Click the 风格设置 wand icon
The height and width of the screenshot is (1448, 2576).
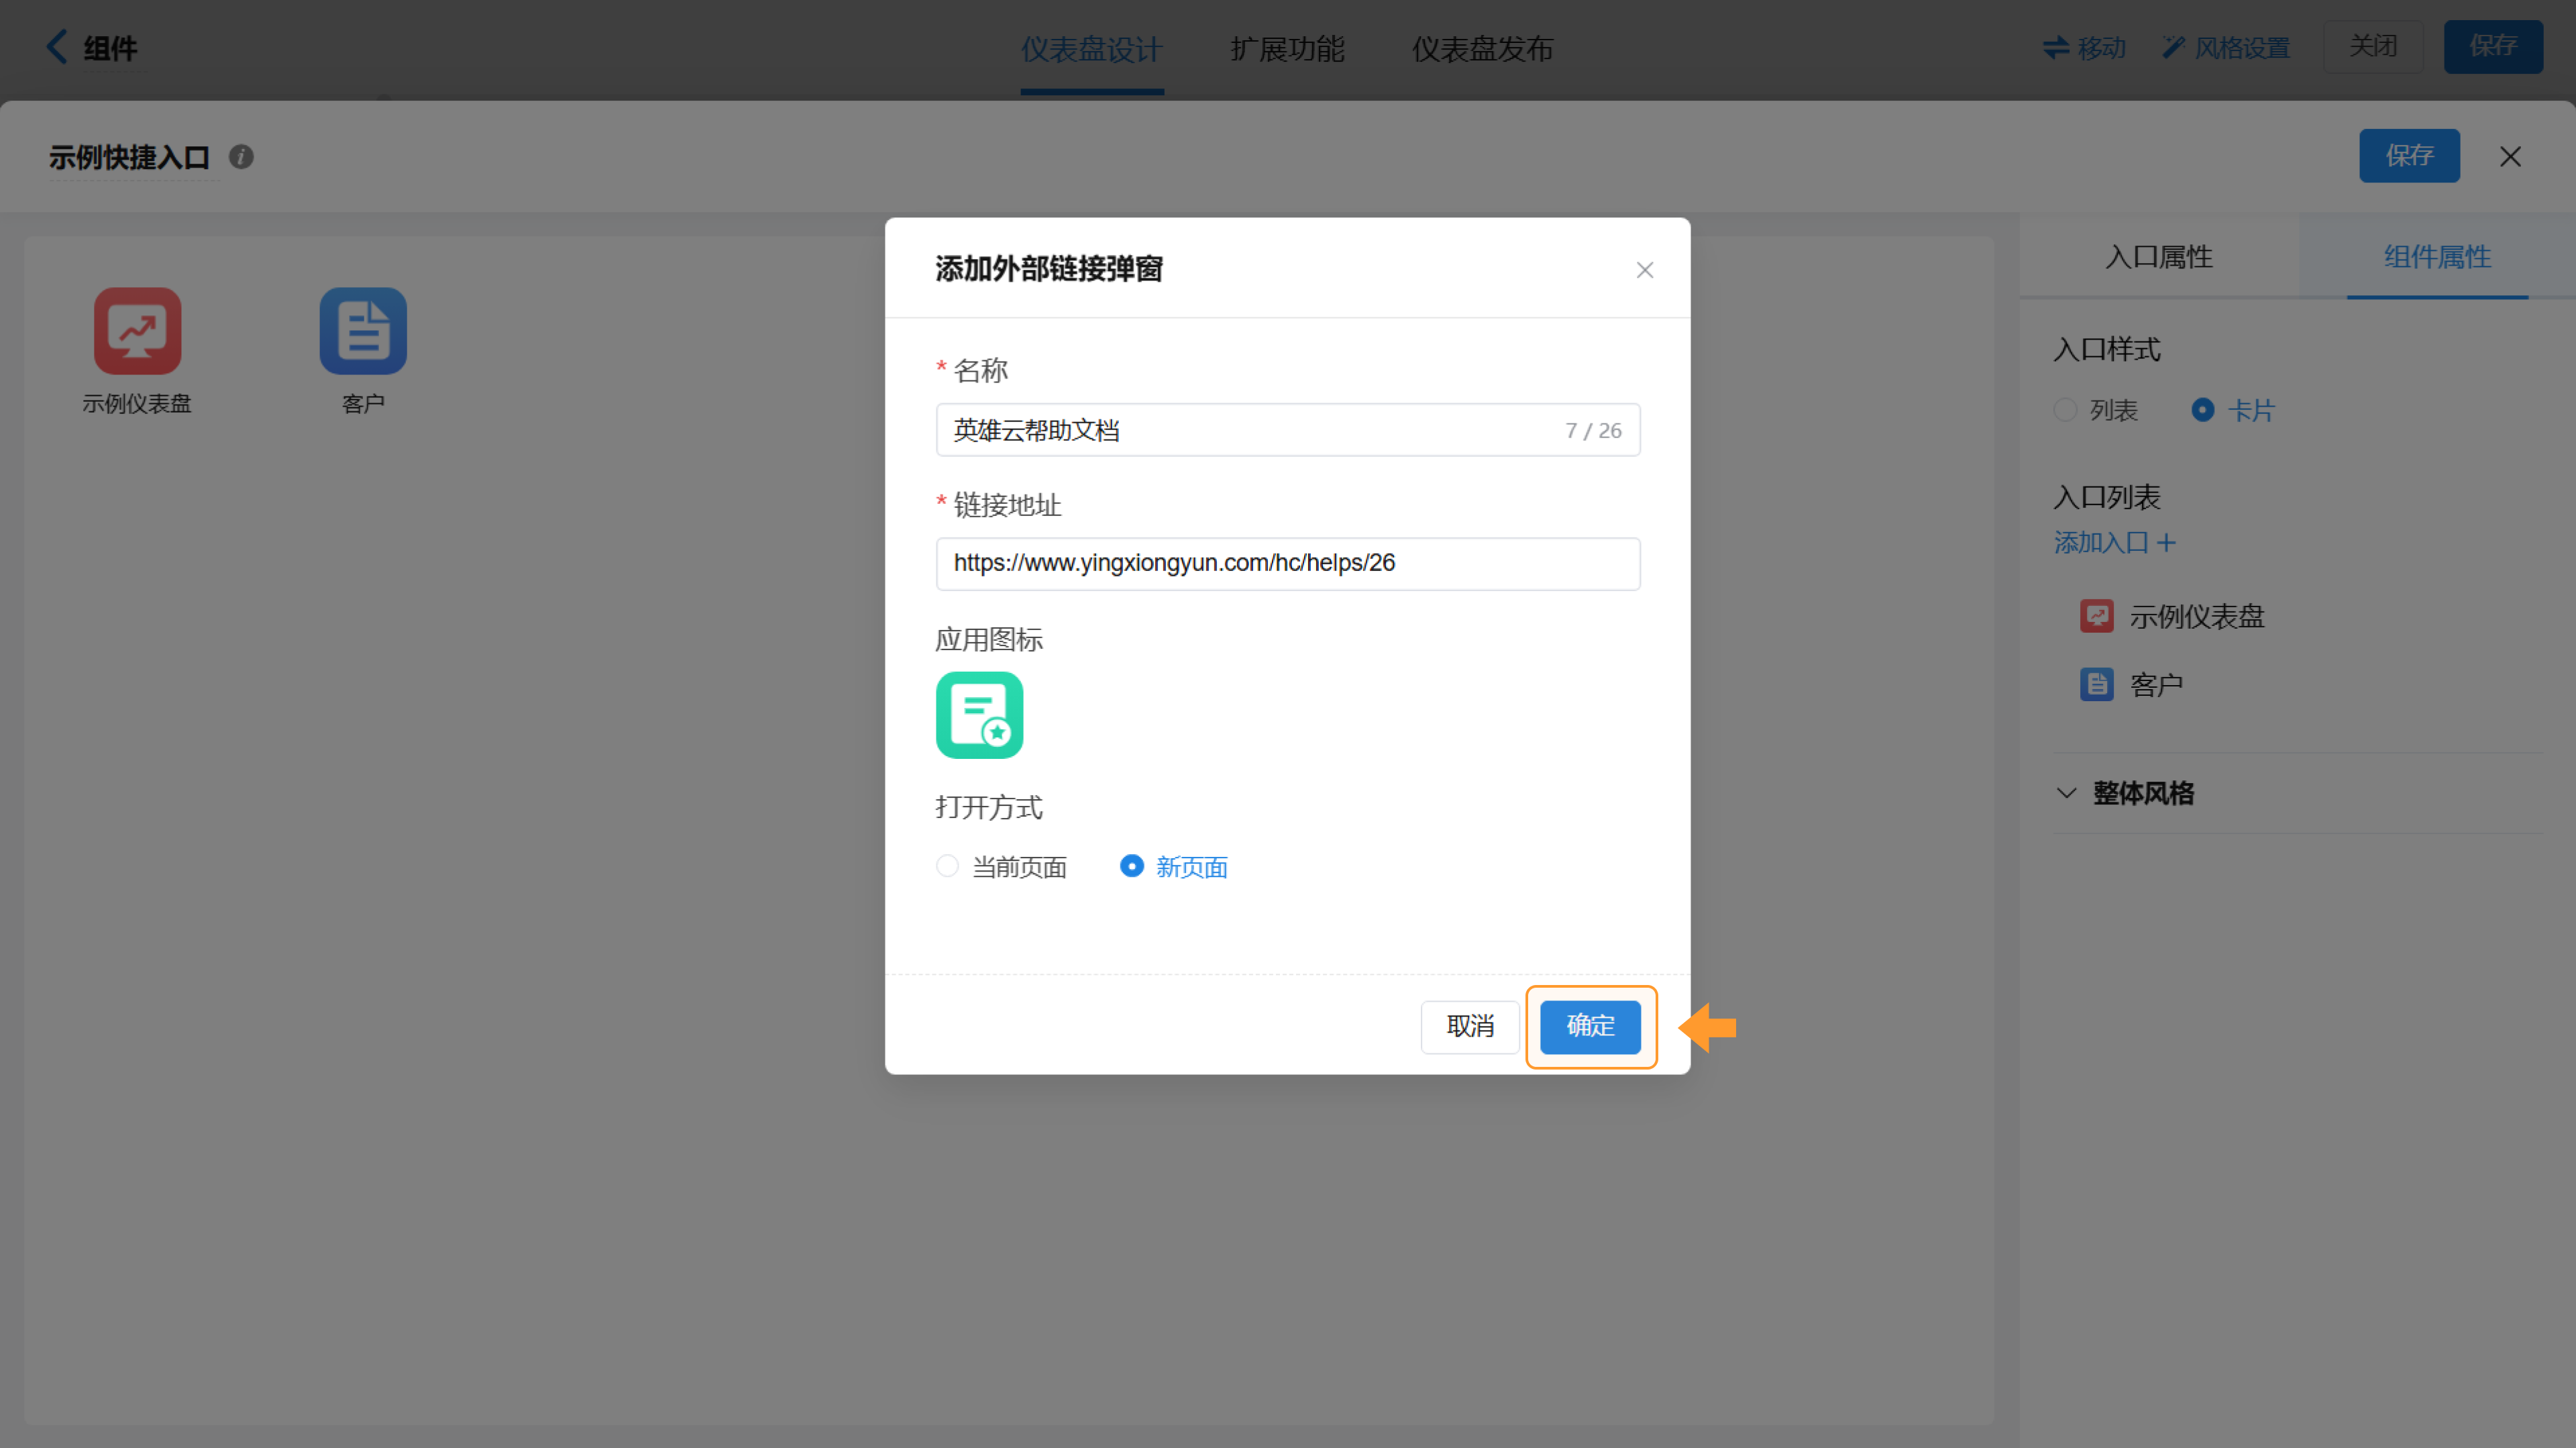pyautogui.click(x=2173, y=47)
